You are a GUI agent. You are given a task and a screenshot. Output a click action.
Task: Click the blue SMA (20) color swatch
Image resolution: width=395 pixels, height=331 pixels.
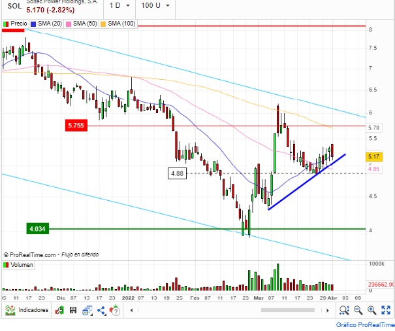(33, 24)
